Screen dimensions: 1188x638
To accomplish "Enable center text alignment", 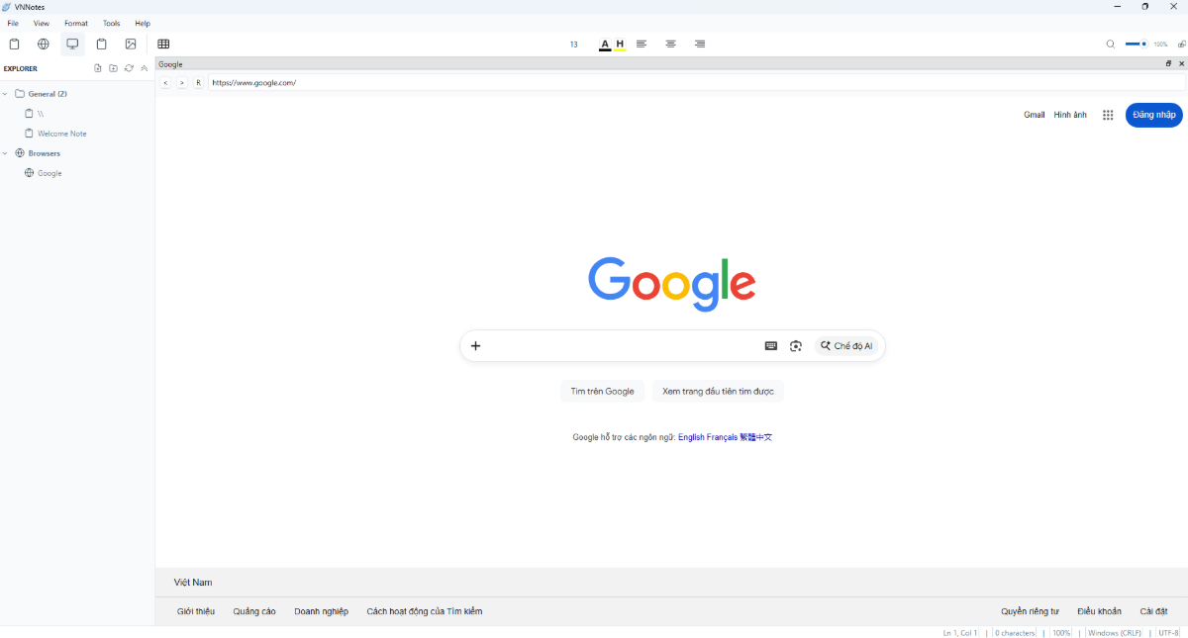I will click(670, 44).
